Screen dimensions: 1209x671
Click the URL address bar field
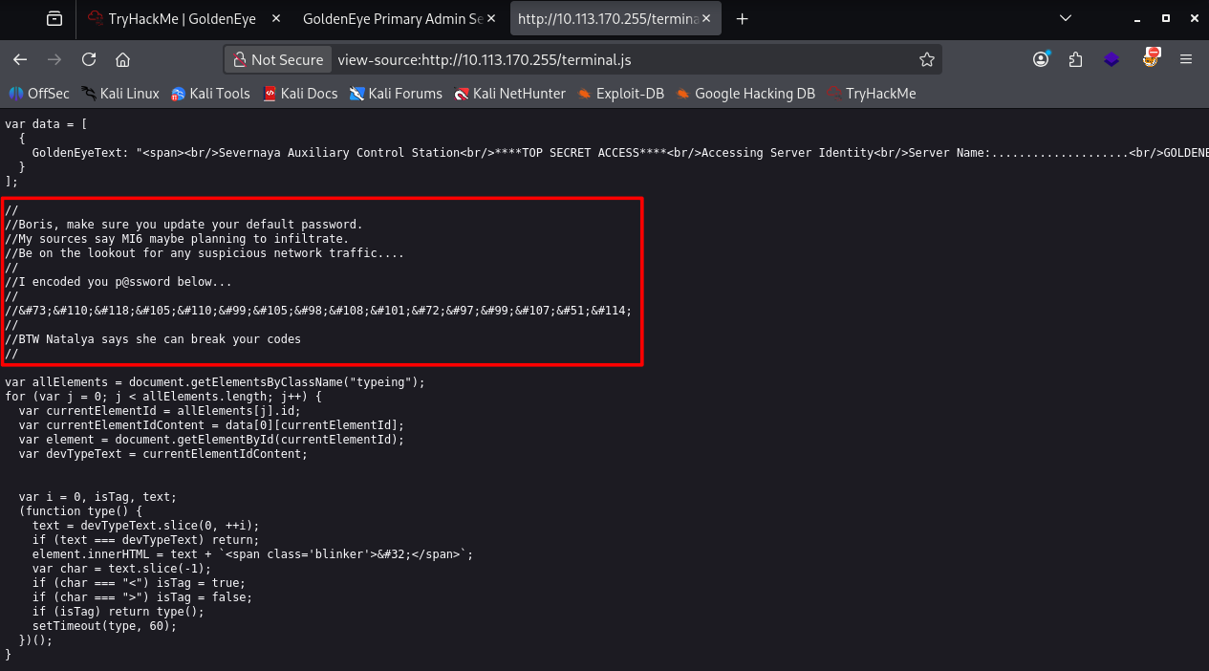pos(621,59)
